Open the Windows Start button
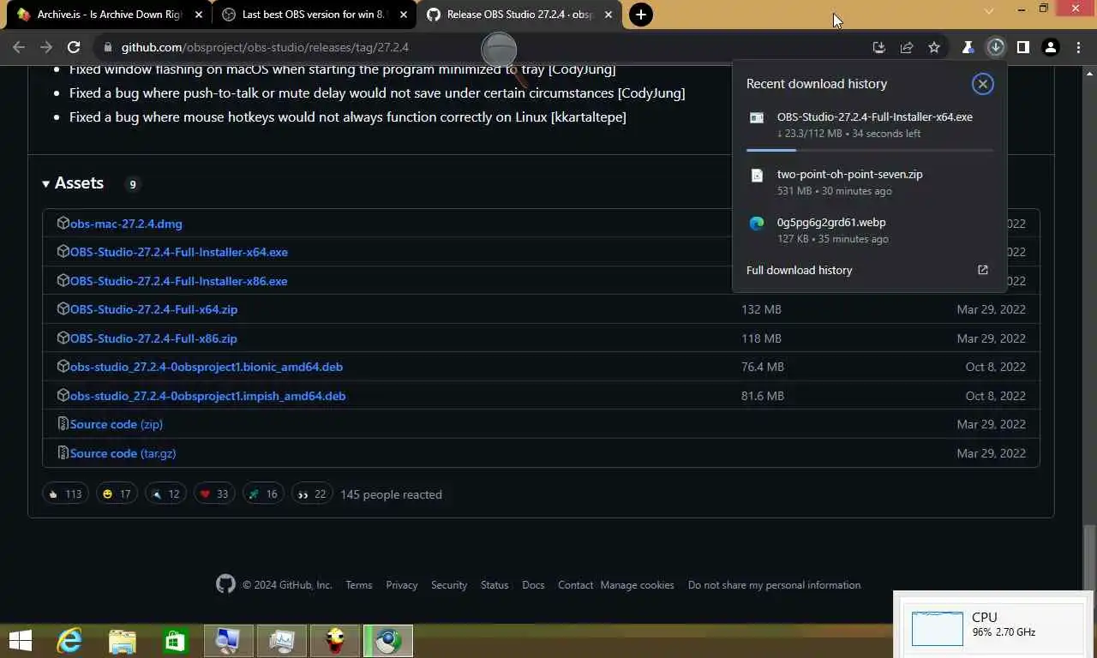Screen dimensions: 1097x658 (20, 641)
